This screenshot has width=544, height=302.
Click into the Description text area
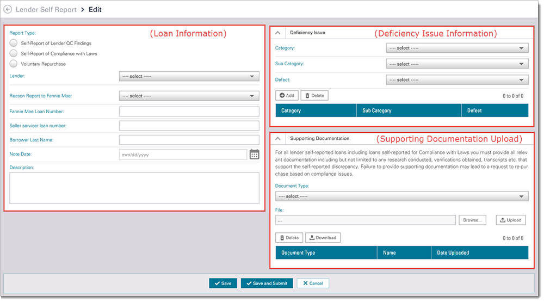(x=134, y=188)
